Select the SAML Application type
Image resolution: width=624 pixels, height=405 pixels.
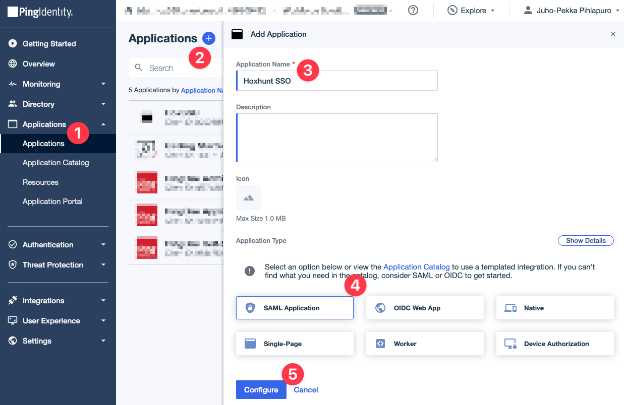point(295,308)
